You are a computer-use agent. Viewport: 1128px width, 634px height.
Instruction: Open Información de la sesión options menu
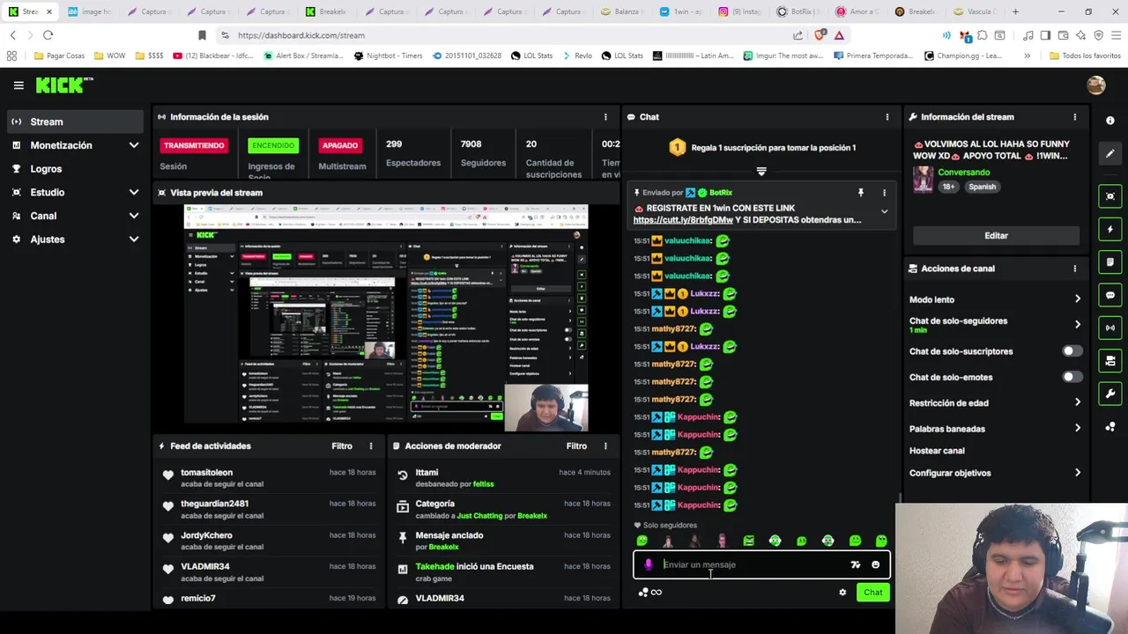605,117
